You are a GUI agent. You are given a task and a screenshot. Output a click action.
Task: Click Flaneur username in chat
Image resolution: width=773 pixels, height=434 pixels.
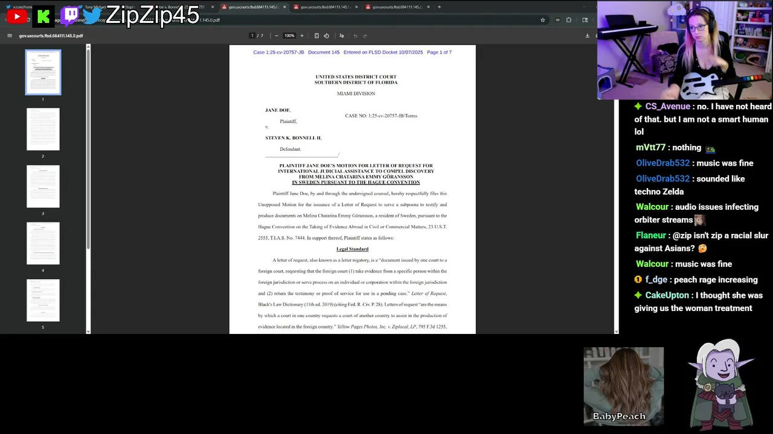pos(651,236)
